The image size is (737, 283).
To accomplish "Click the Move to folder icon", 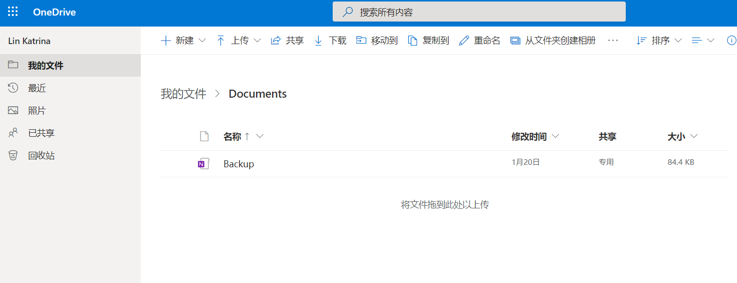I will coord(361,40).
